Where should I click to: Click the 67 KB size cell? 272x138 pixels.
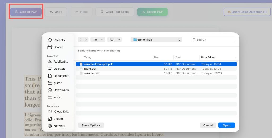pyautogui.click(x=168, y=69)
